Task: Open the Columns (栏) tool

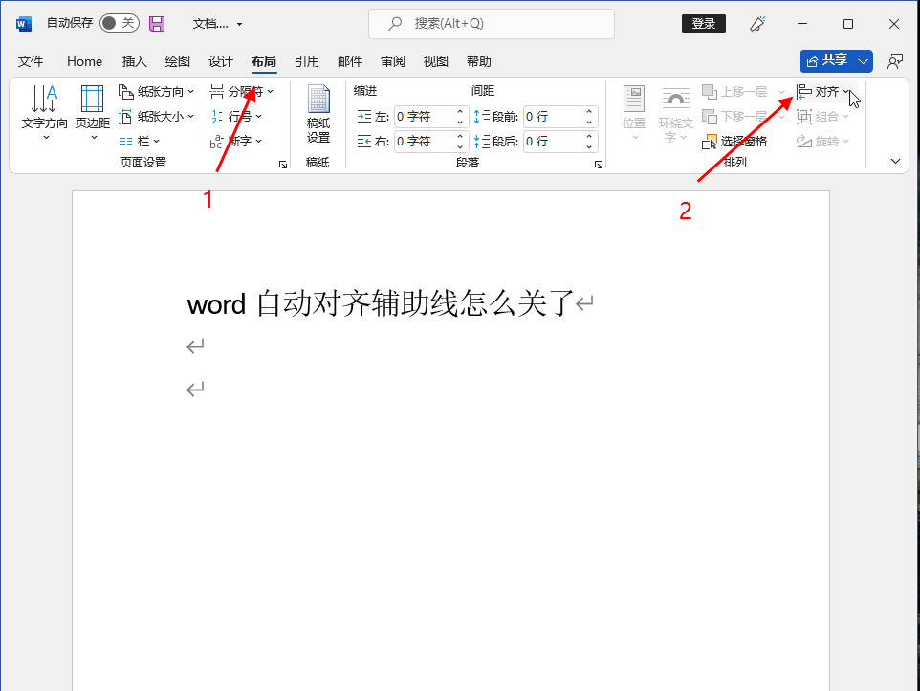Action: pos(140,142)
